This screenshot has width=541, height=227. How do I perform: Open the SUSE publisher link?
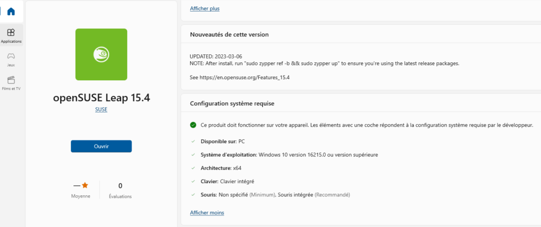(x=101, y=109)
